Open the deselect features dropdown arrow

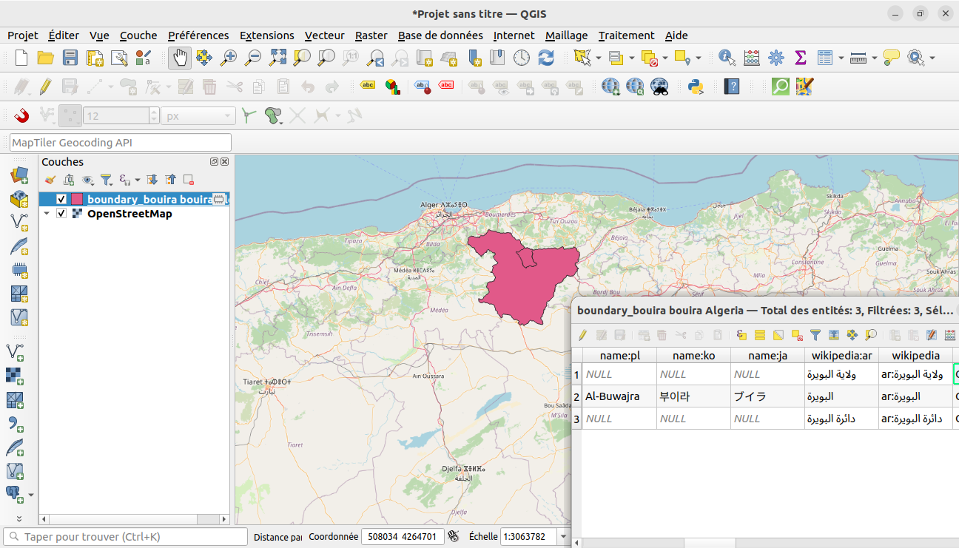(x=665, y=58)
